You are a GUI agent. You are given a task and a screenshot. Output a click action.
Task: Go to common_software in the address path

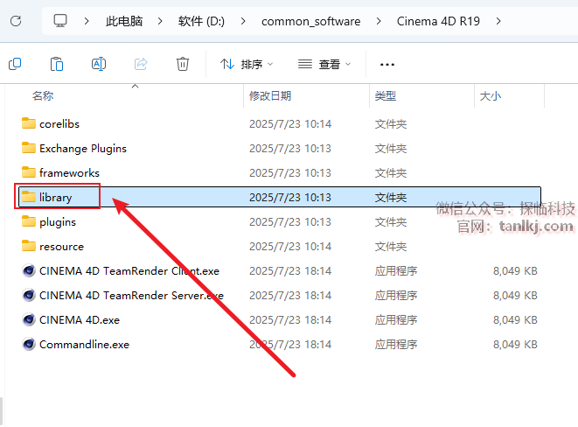point(310,21)
